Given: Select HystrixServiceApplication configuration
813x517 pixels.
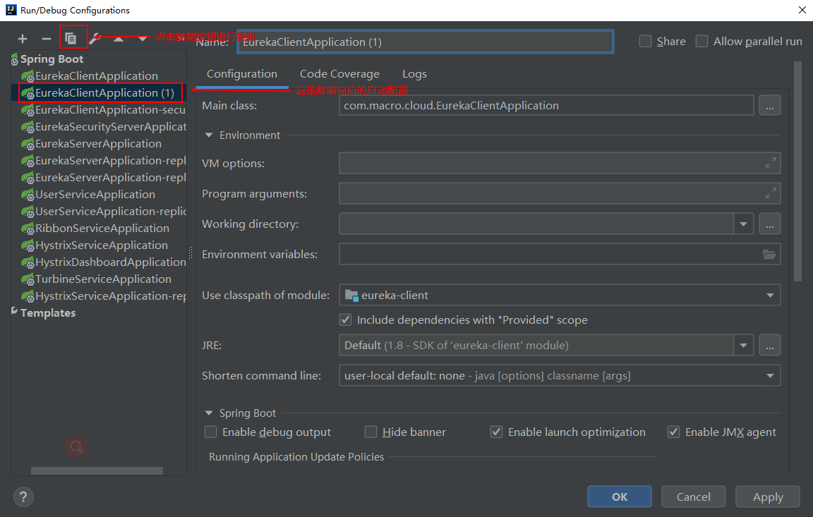Looking at the screenshot, I should [101, 245].
